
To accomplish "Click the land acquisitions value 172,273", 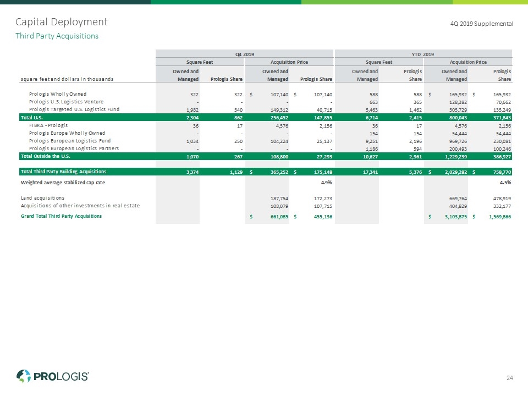I will 323,199.
